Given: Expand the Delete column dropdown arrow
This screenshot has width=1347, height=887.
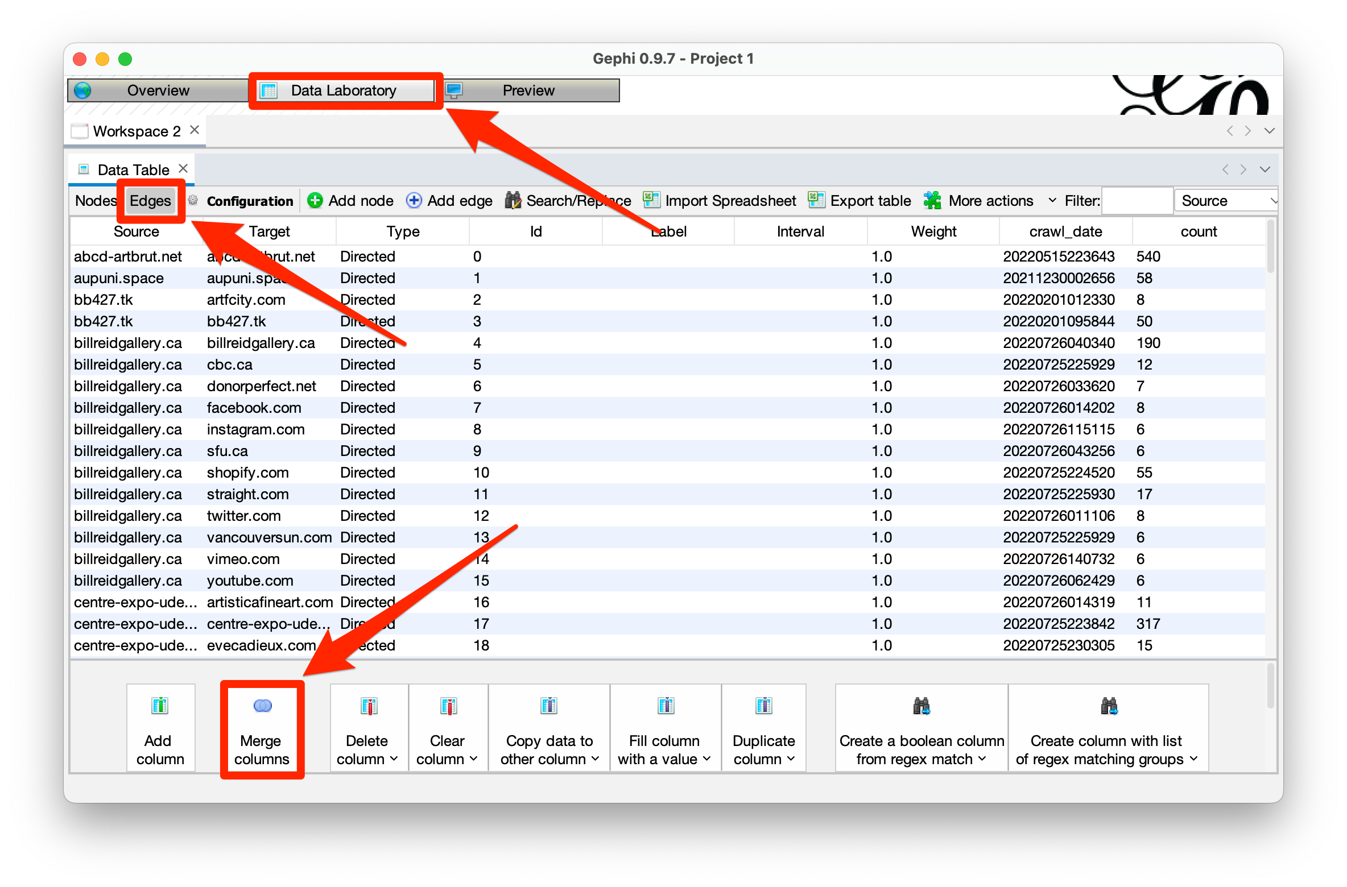Looking at the screenshot, I should pos(394,758).
